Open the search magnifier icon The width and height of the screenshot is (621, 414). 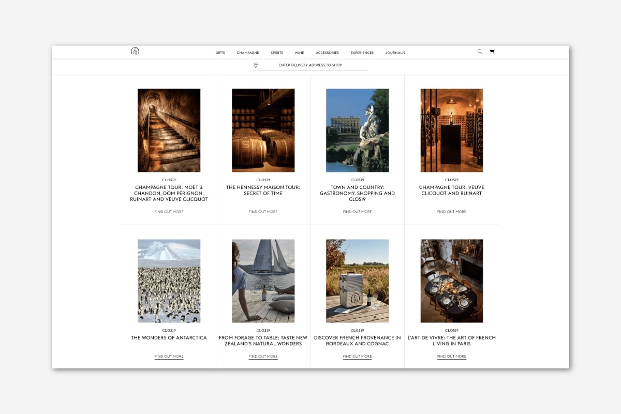(x=480, y=52)
